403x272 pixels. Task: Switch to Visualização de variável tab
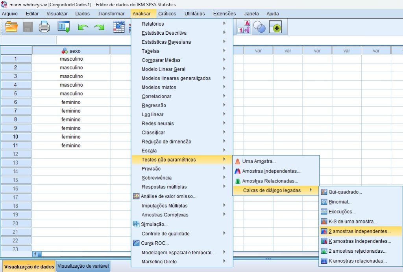[83, 266]
